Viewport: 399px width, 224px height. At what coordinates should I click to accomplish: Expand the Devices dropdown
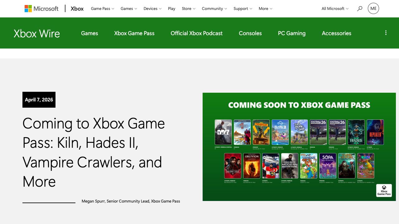point(152,9)
